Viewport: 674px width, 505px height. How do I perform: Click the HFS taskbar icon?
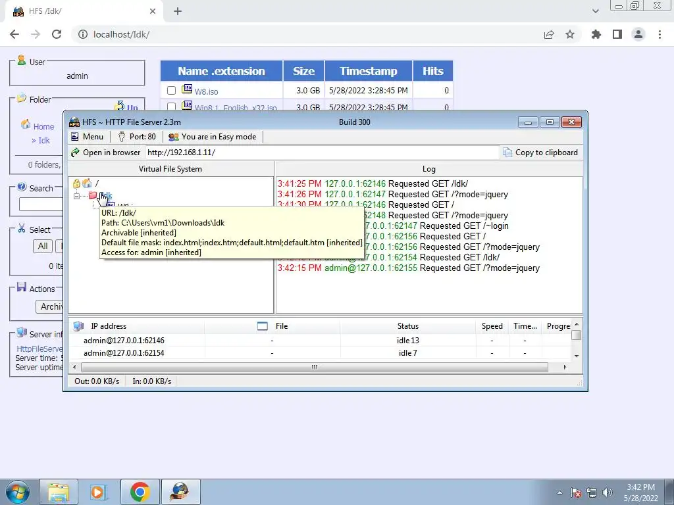click(x=180, y=492)
